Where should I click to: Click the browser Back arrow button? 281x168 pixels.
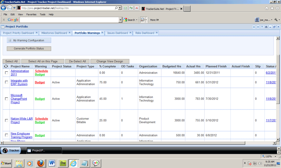pos(4,8)
